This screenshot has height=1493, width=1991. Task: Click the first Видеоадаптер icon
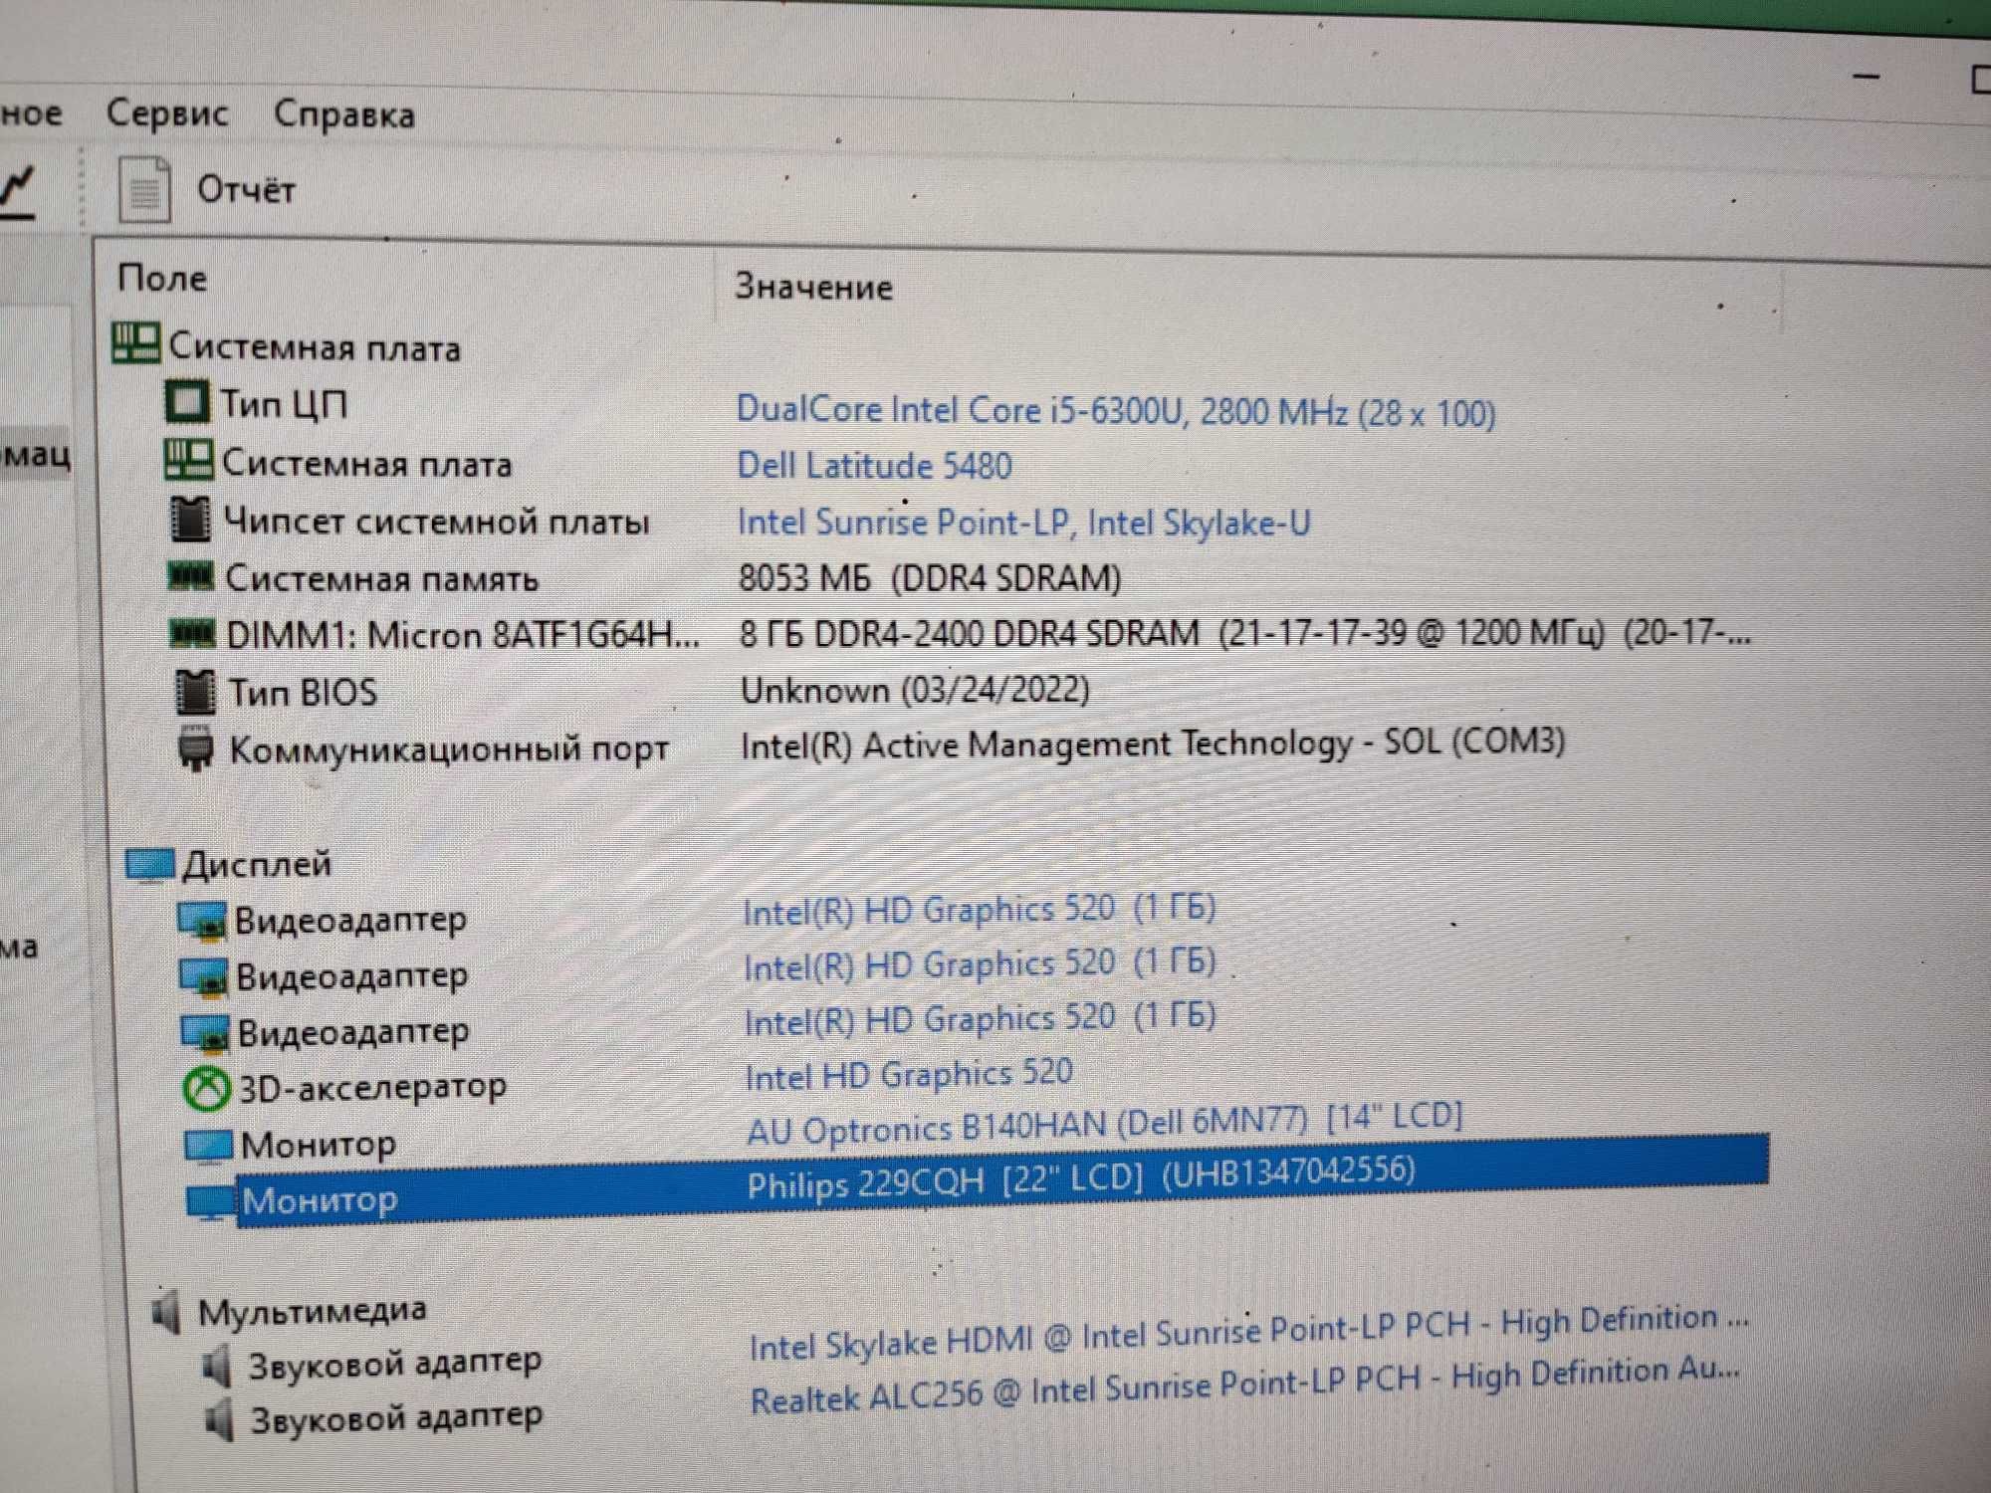tap(203, 921)
